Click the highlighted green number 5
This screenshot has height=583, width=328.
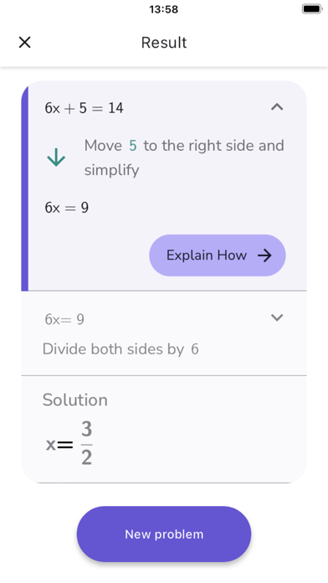[133, 146]
